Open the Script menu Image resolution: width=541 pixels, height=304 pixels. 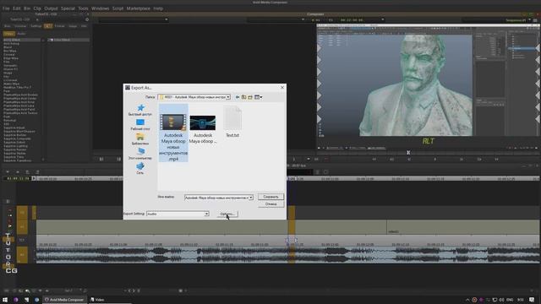[117, 8]
